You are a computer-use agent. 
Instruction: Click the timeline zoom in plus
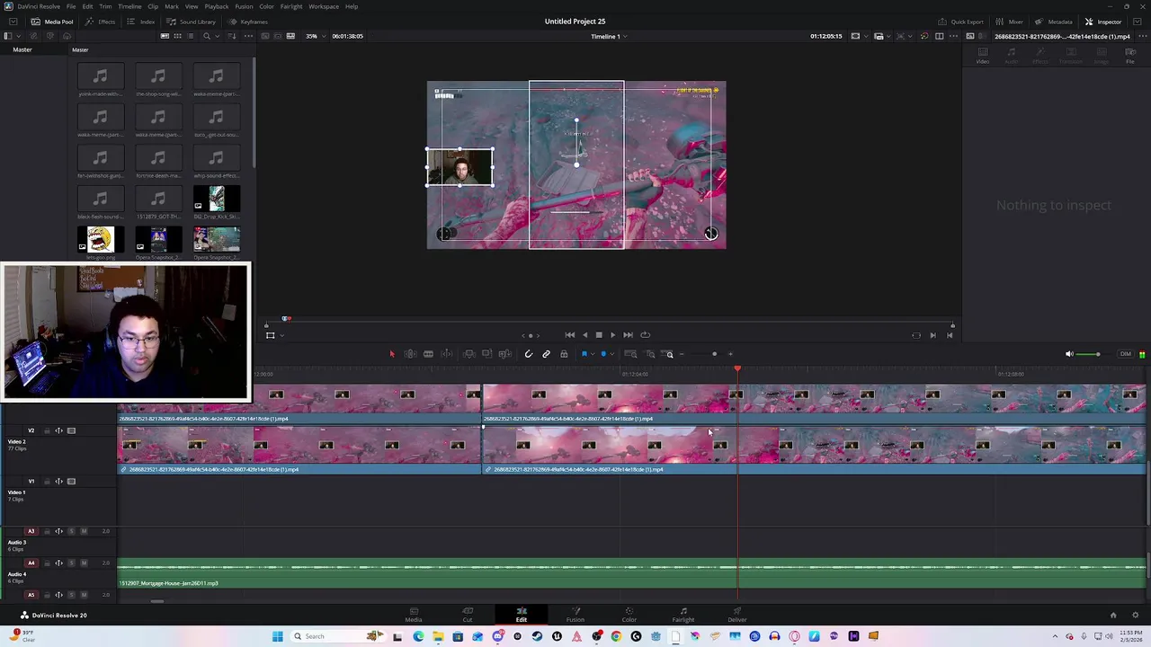tap(730, 354)
